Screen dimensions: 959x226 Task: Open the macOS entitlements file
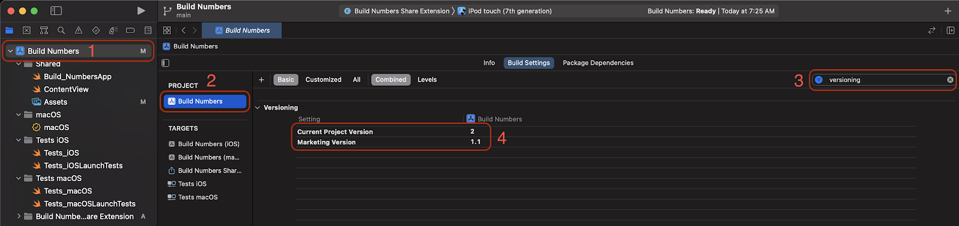click(56, 128)
